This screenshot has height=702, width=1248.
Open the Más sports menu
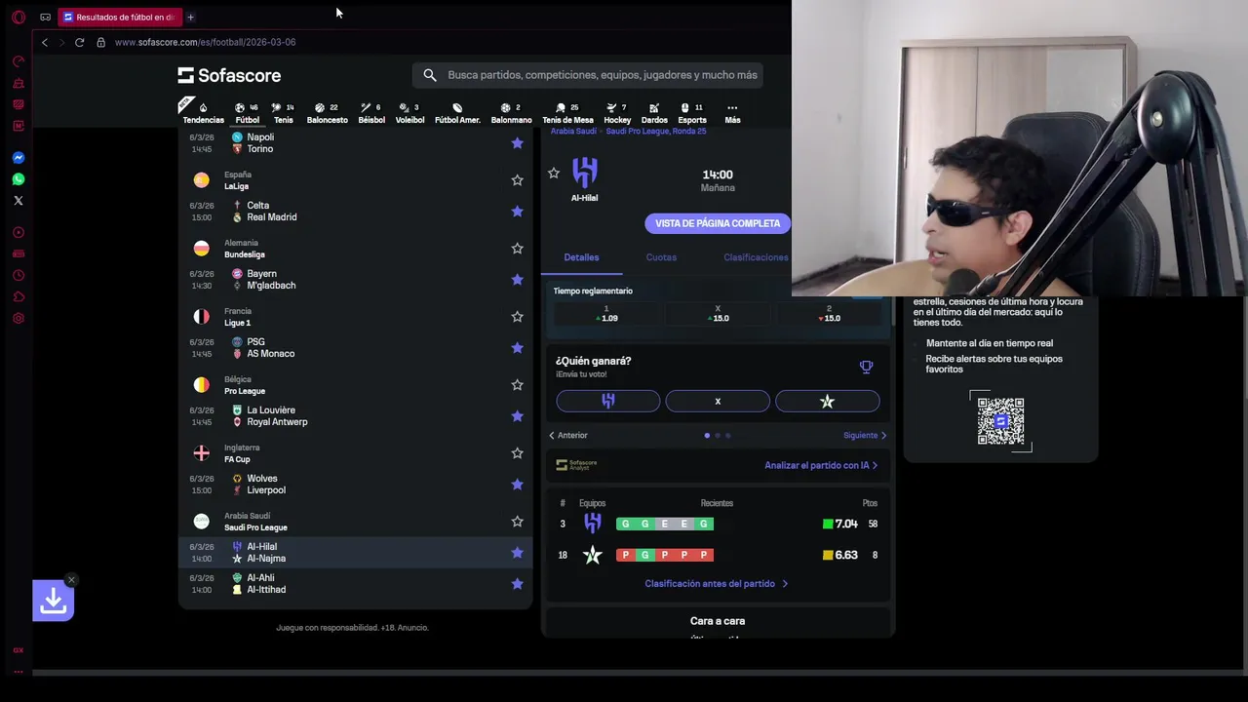(x=732, y=113)
